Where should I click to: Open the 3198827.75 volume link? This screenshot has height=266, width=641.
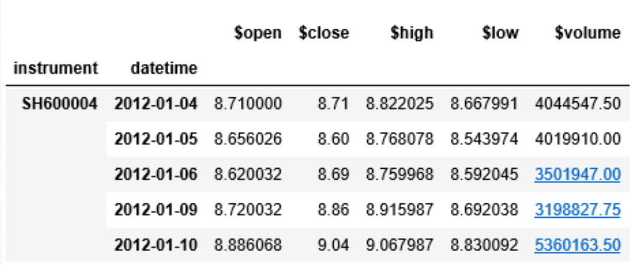tap(577, 210)
